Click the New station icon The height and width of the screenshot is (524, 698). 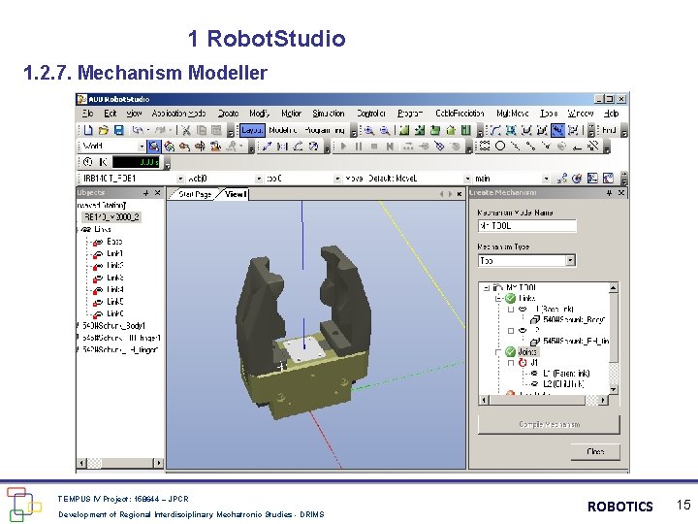[x=87, y=130]
